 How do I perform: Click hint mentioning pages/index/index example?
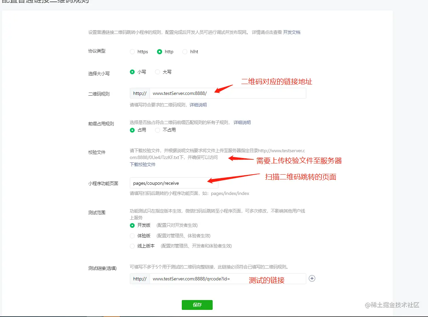pyautogui.click(x=190, y=193)
